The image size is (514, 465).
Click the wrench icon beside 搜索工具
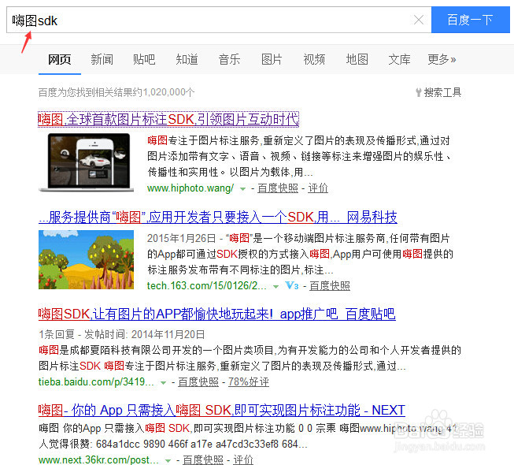click(x=418, y=92)
